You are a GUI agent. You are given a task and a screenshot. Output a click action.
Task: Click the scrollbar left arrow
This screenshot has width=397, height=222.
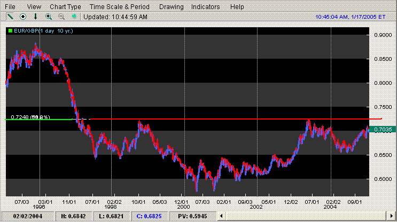(221, 216)
